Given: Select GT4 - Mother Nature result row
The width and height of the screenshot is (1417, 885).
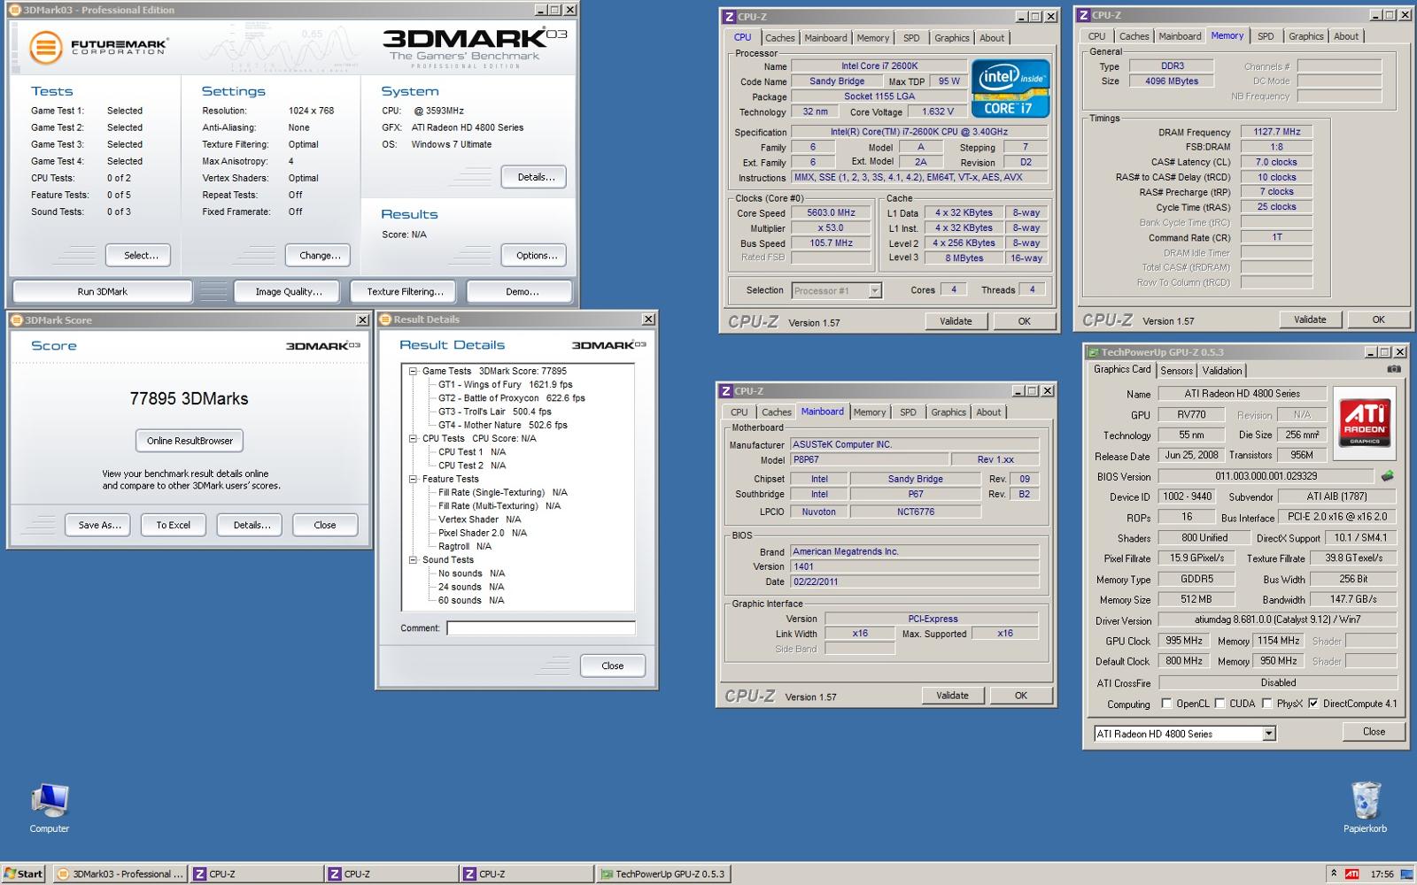Looking at the screenshot, I should (x=502, y=425).
